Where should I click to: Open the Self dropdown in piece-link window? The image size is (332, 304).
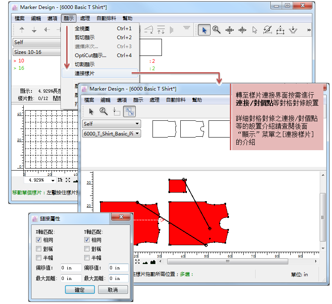[x=111, y=124]
